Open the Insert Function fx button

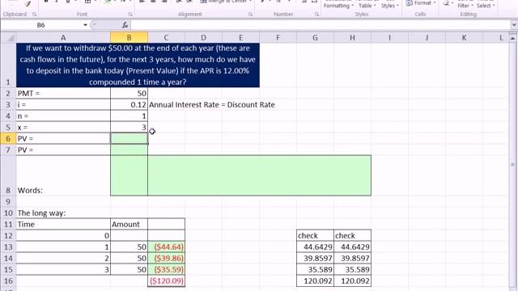125,25
